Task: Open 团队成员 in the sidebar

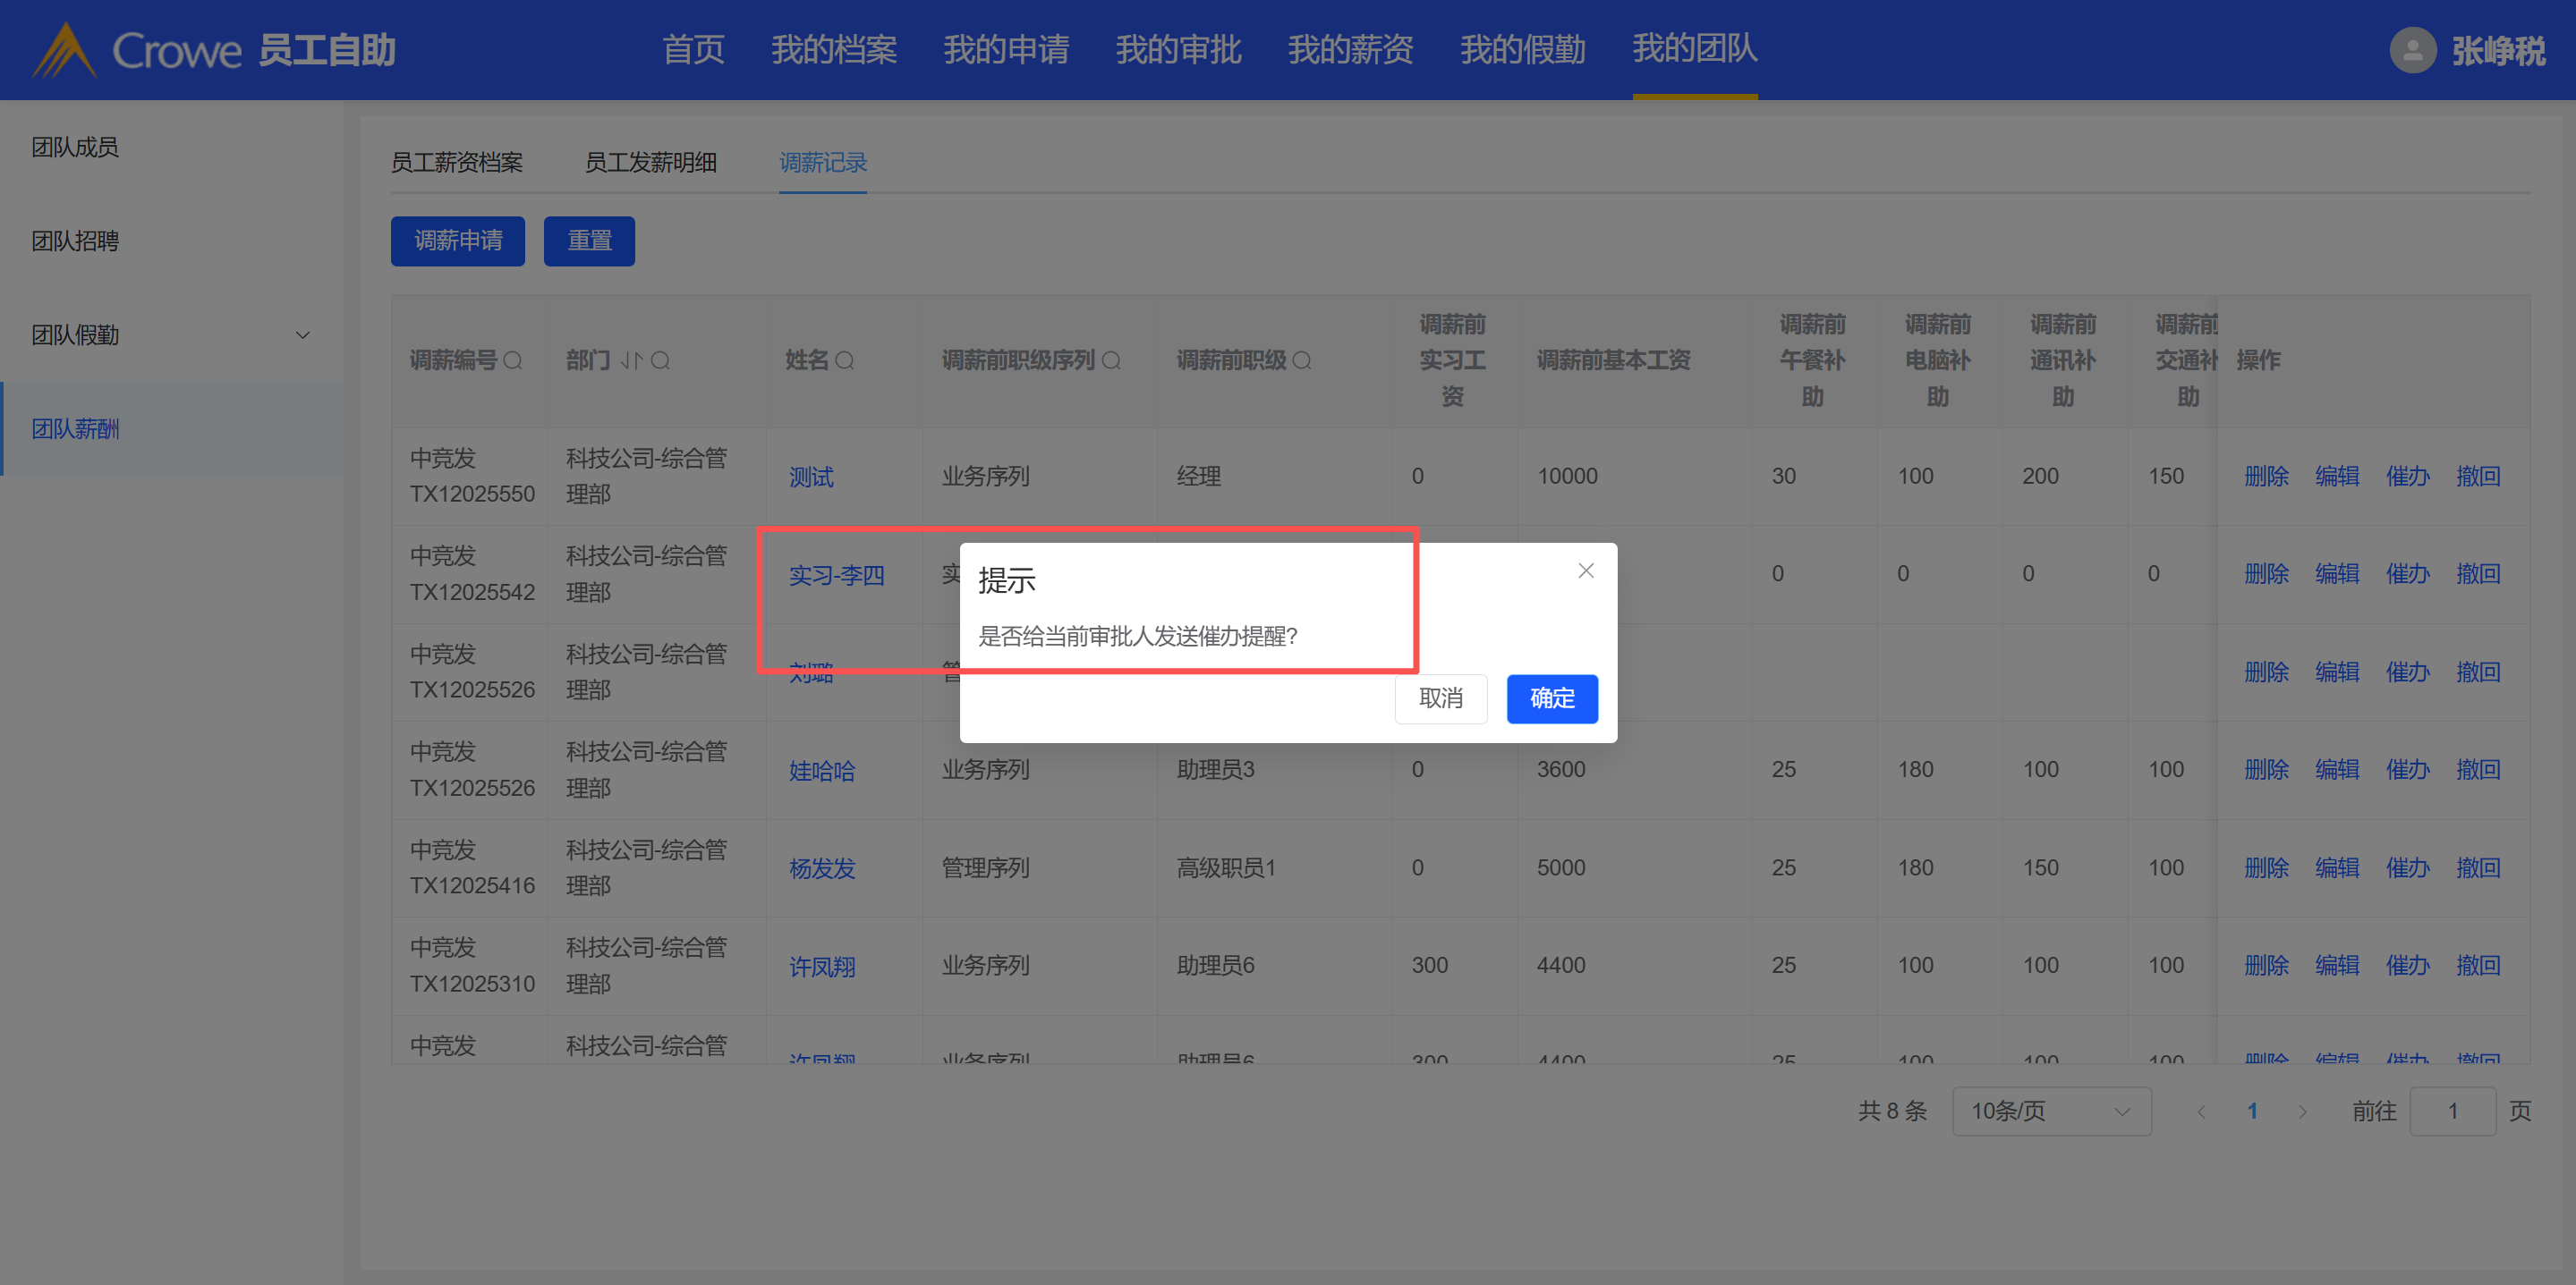Action: 75,148
